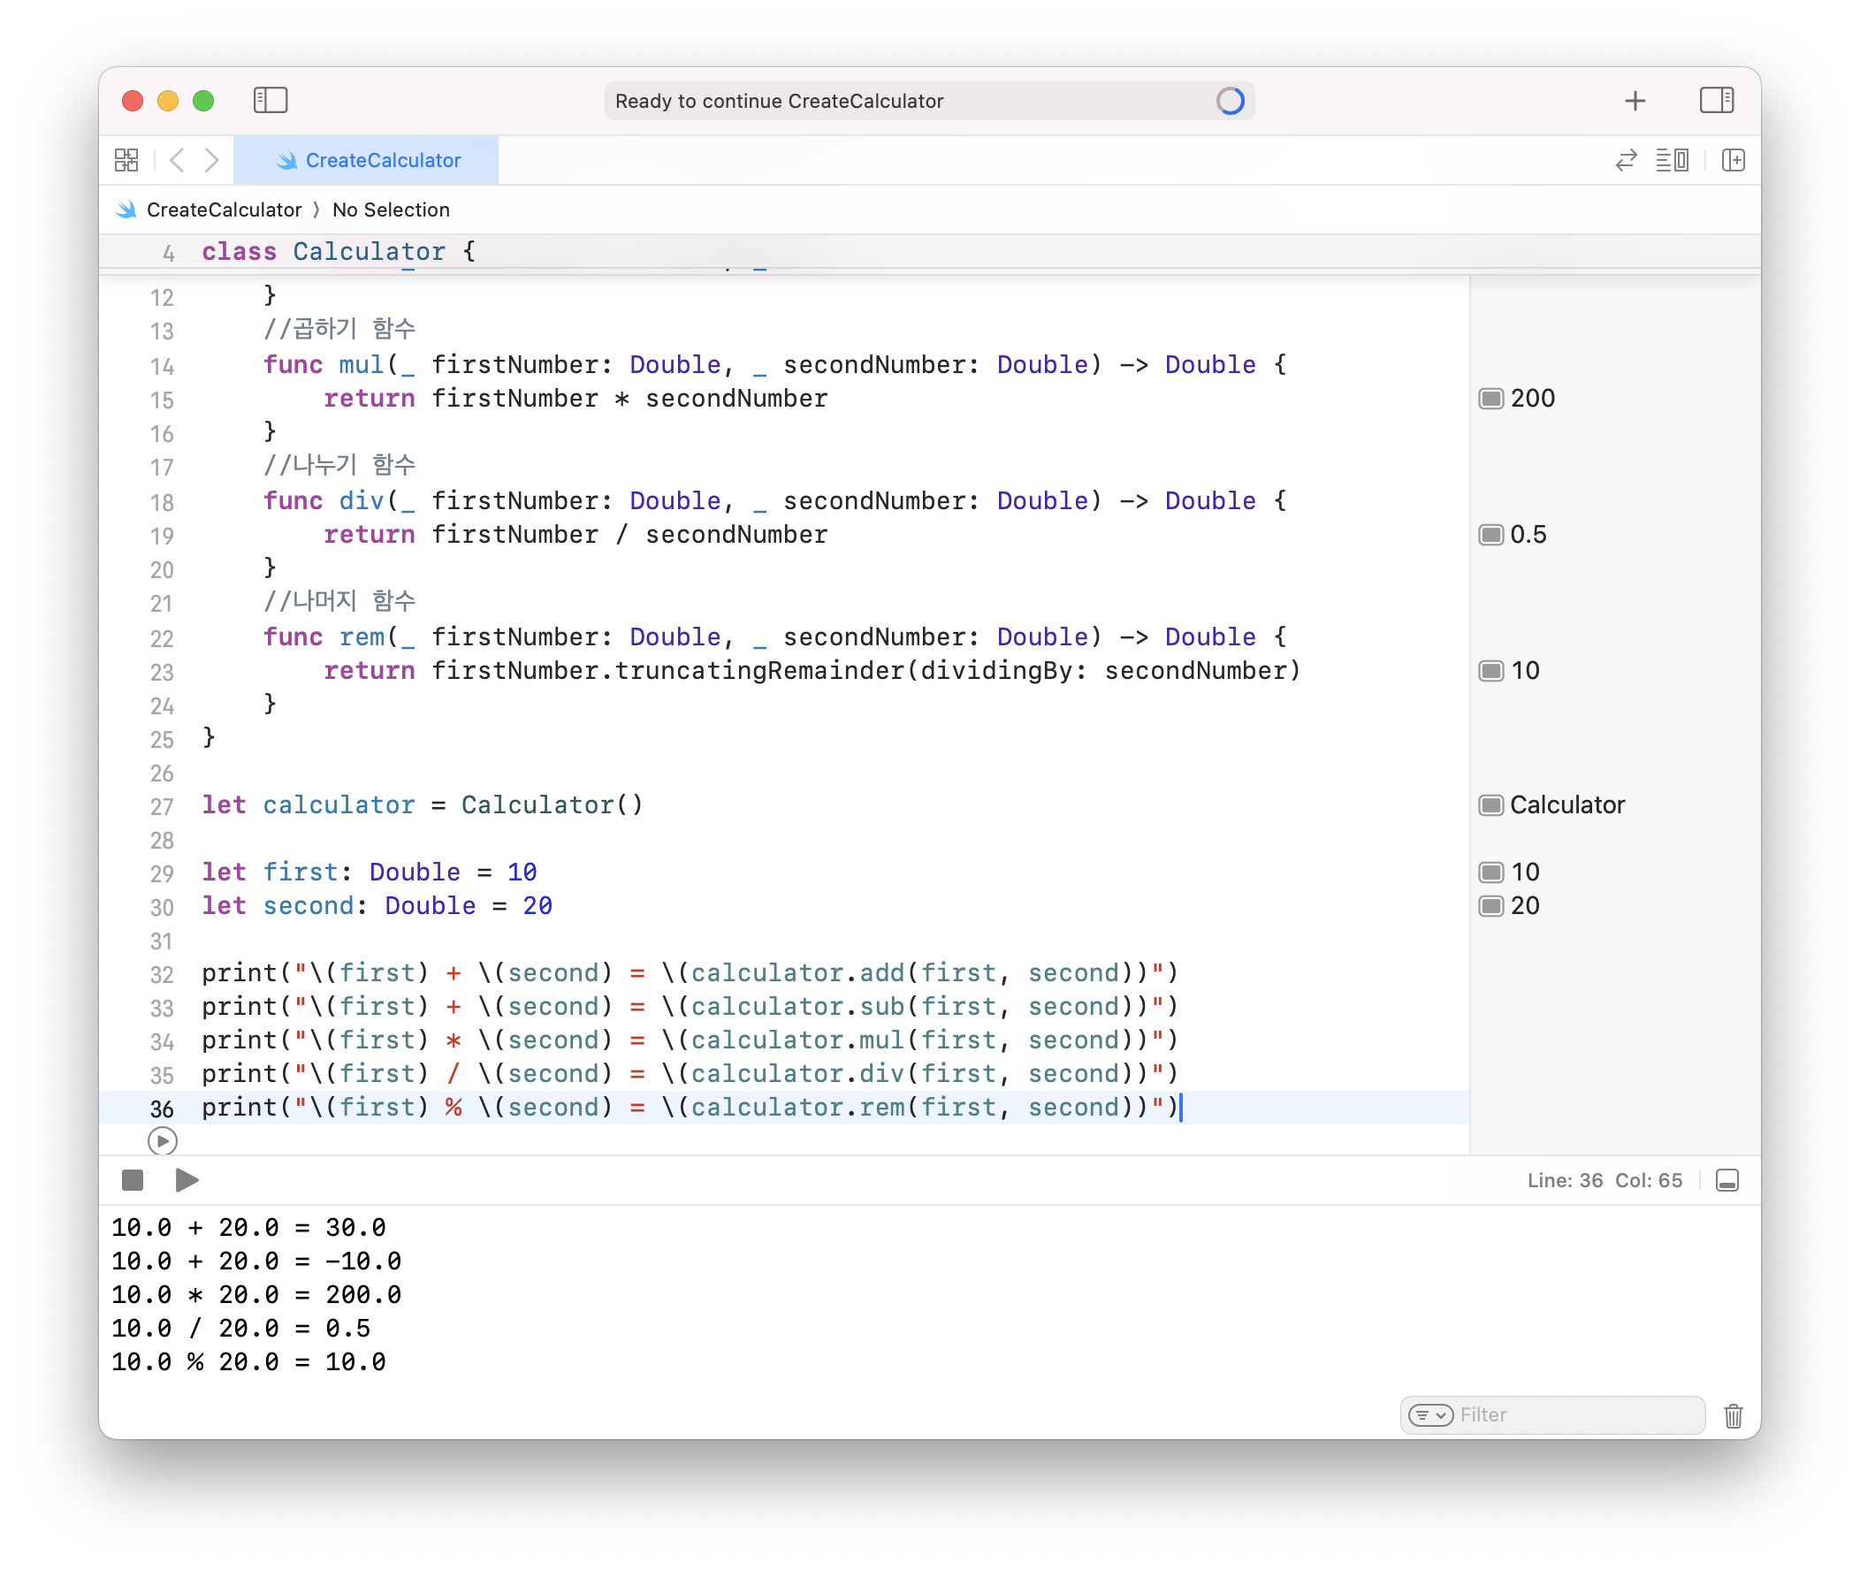Go forward with the right chevron
The width and height of the screenshot is (1860, 1570).
click(x=212, y=160)
